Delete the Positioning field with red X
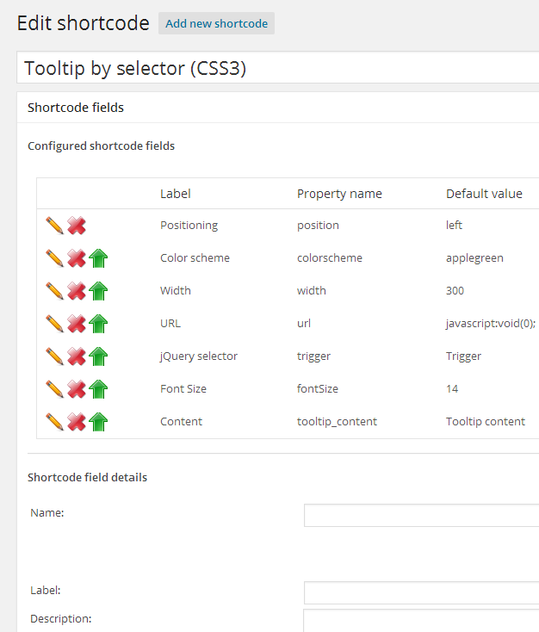The image size is (539, 632). pyautogui.click(x=77, y=226)
